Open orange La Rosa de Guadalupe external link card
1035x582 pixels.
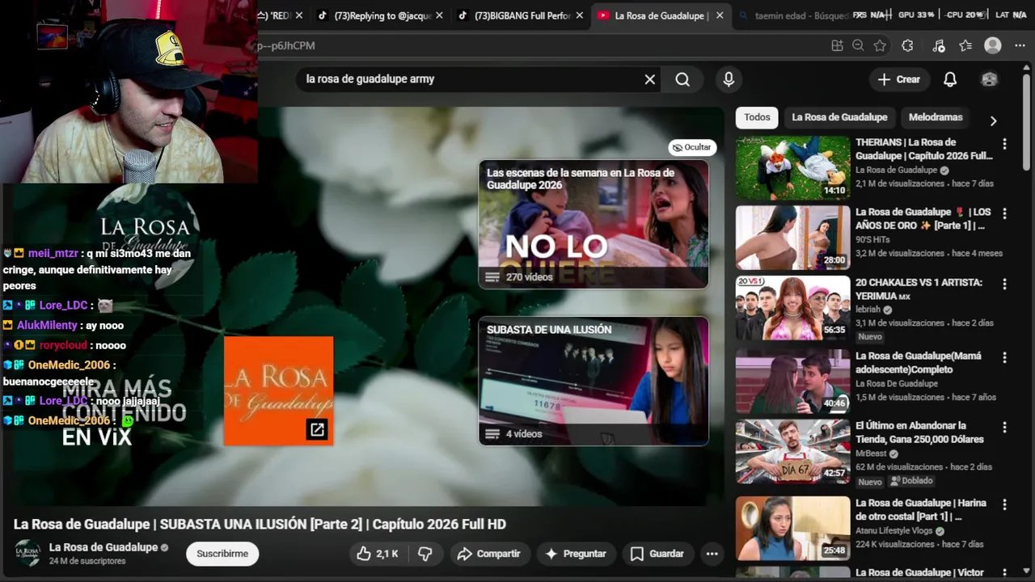point(278,390)
